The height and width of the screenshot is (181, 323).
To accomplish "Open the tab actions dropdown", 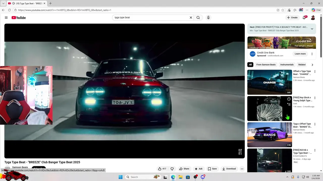I will [3, 4].
